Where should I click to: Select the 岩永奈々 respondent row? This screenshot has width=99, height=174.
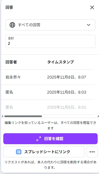click(49, 77)
